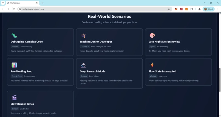Open the Teaching Junior Developer card title
Viewport: 221px width, 117px height.
click(96, 42)
